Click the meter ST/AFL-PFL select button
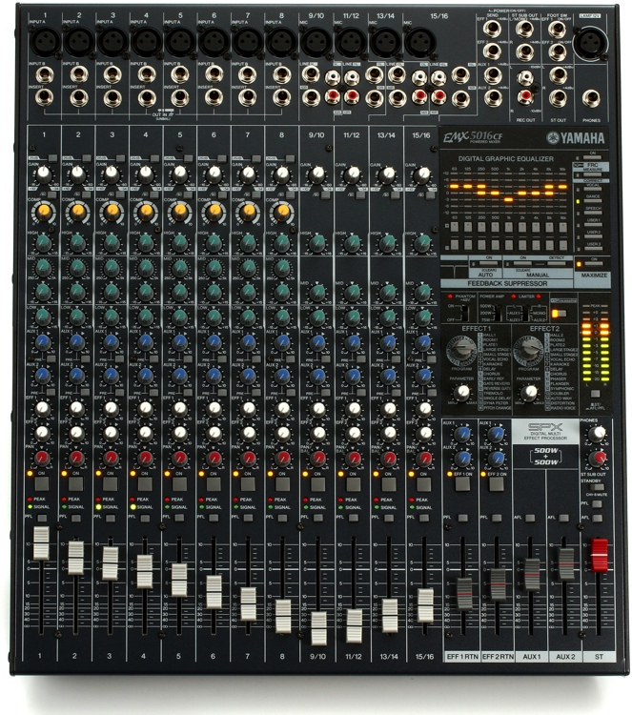The image size is (632, 715). tap(595, 394)
